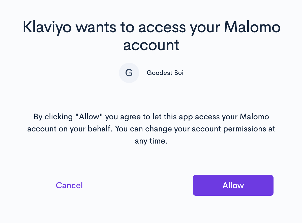
Task: Click the word "Boi" in the account name
Action: tap(178, 73)
